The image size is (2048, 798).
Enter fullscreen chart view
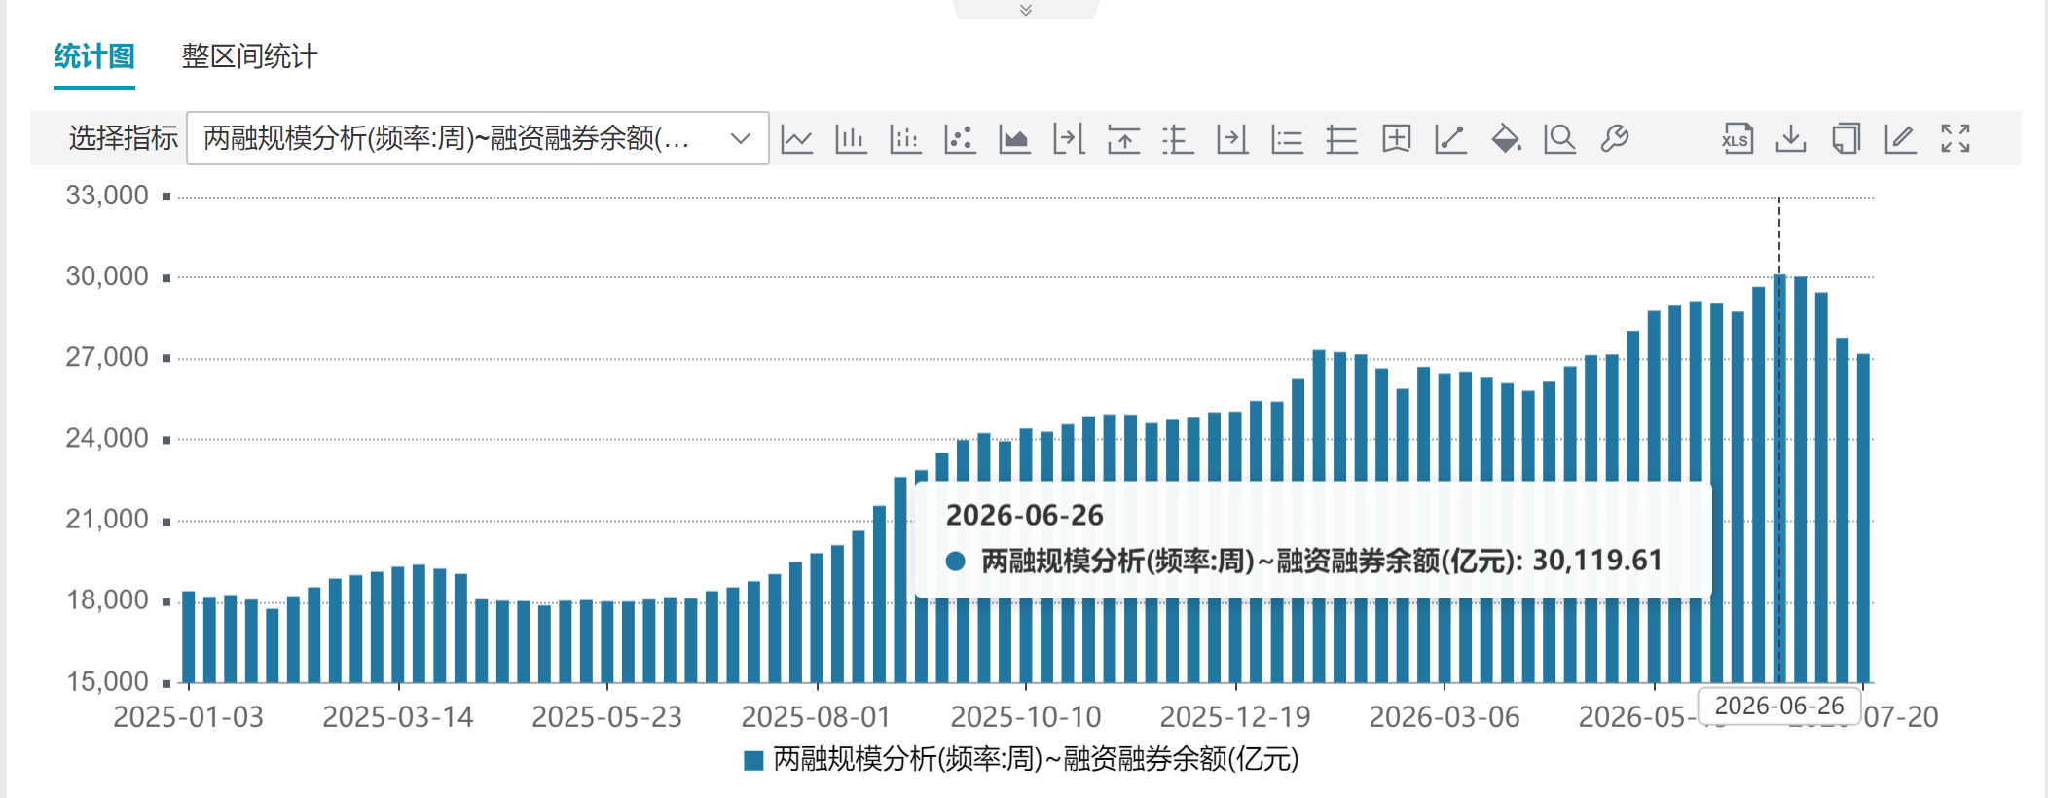[x=1955, y=139]
